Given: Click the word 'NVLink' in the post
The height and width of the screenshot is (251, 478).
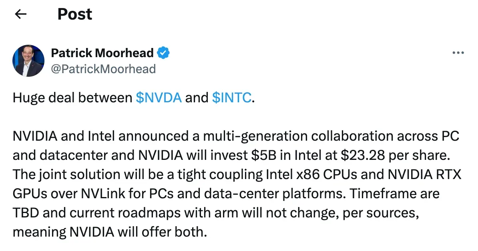Looking at the screenshot, I should pyautogui.click(x=103, y=193).
